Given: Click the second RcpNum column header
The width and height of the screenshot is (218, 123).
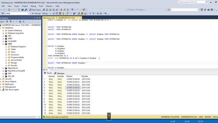Looking at the screenshot, I should coord(73,77).
